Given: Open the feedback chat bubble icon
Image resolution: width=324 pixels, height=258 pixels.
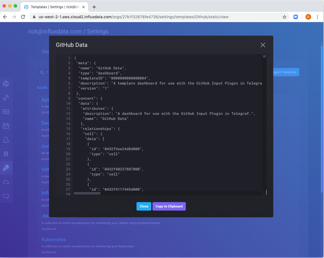Looking at the screenshot, I should 6,196.
